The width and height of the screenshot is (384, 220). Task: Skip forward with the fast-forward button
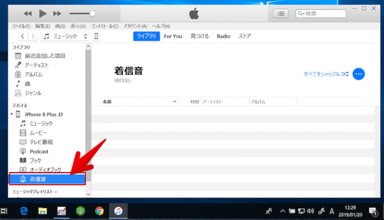[57, 13]
